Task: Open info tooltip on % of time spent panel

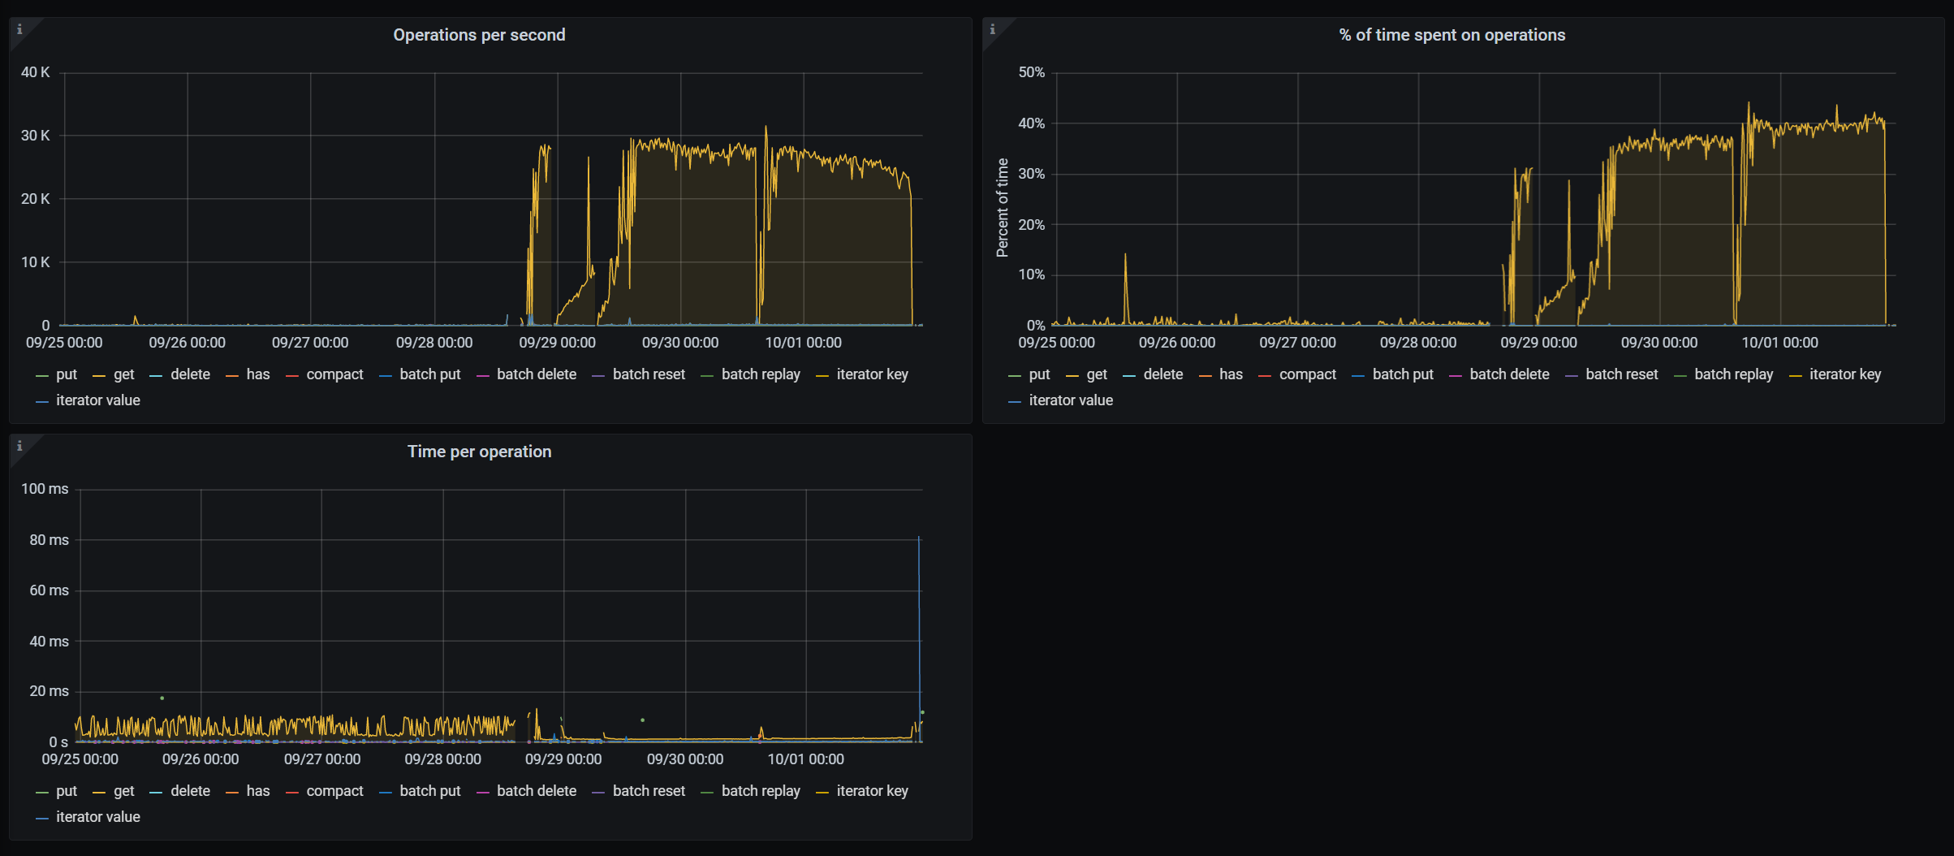Action: pyautogui.click(x=992, y=29)
